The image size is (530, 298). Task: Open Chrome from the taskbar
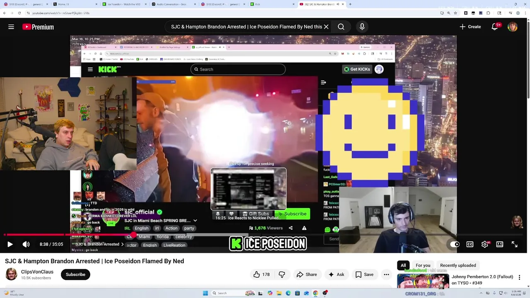(316, 293)
